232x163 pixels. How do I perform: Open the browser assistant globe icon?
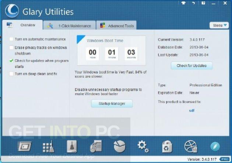(191, 146)
